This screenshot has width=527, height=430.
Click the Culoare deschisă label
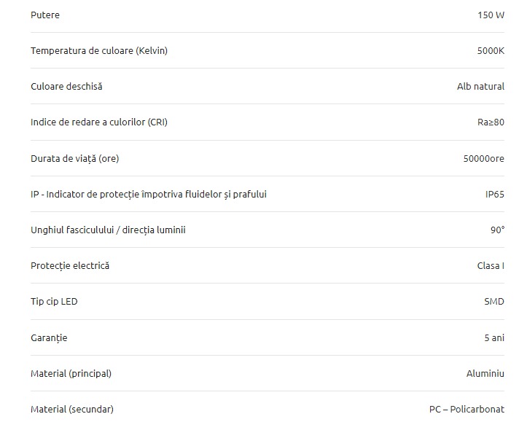[x=66, y=86]
